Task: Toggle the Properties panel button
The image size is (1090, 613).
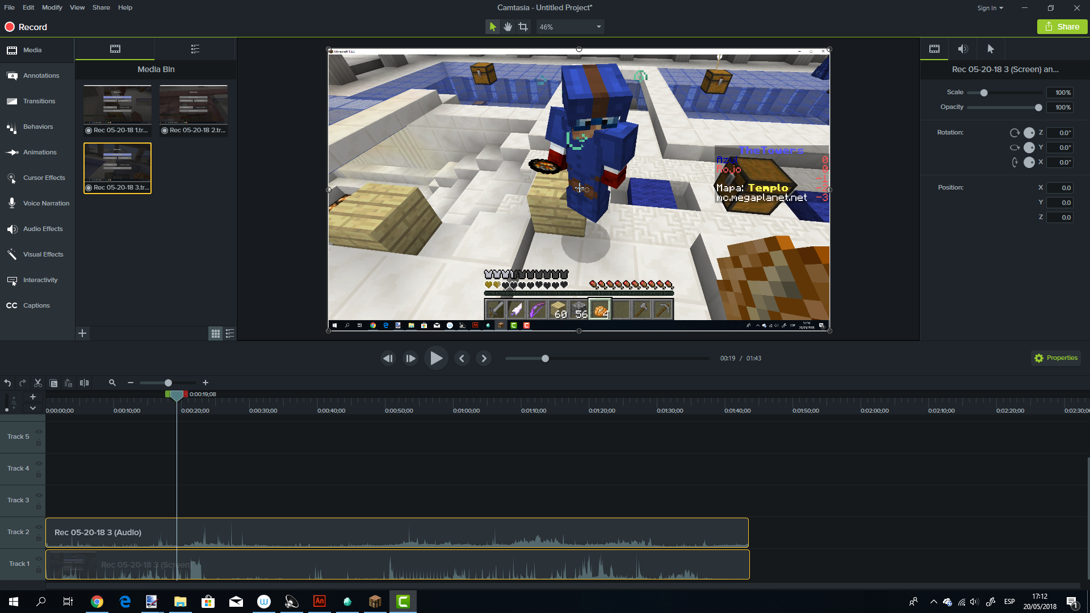Action: (1056, 358)
